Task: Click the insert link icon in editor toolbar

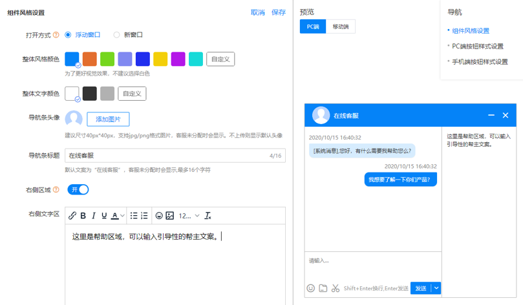Action: [x=72, y=216]
